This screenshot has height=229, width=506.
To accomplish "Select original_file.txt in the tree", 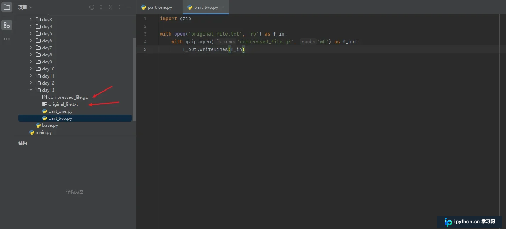I will pyautogui.click(x=63, y=104).
